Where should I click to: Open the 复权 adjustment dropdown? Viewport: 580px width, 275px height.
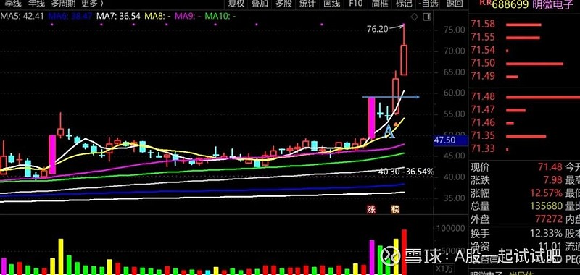pyautogui.click(x=236, y=4)
